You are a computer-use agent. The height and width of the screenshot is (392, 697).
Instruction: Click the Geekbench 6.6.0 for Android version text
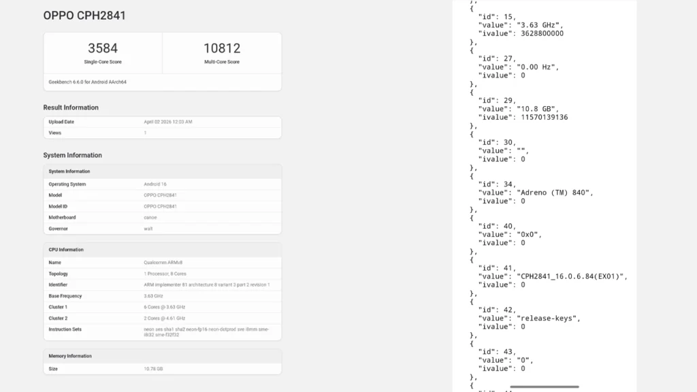pyautogui.click(x=87, y=82)
